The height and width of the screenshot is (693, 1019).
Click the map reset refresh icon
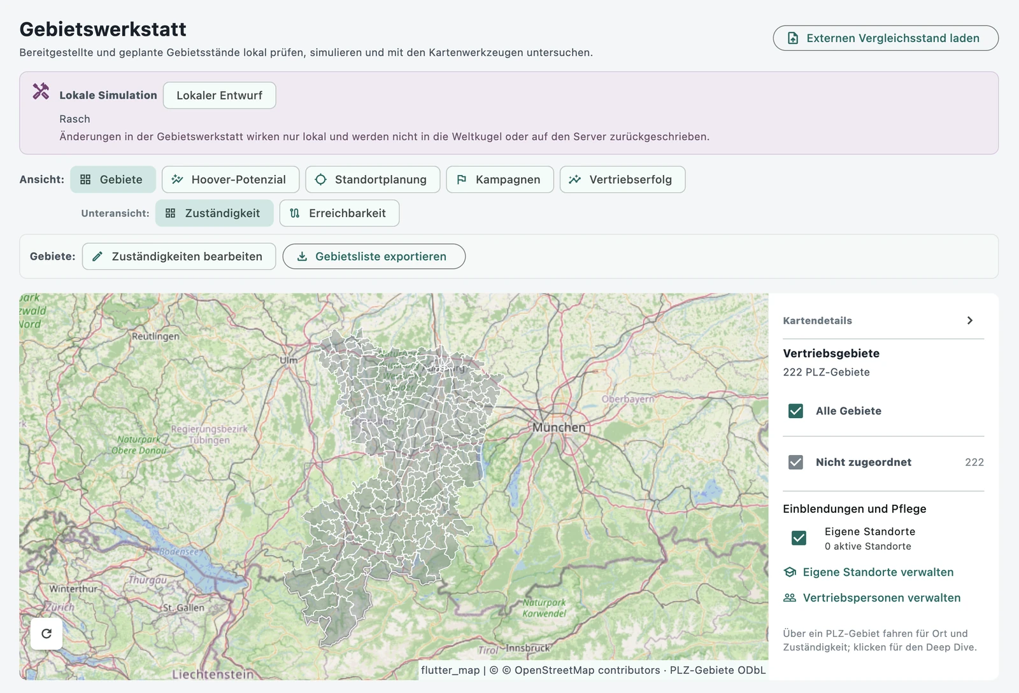(46, 633)
